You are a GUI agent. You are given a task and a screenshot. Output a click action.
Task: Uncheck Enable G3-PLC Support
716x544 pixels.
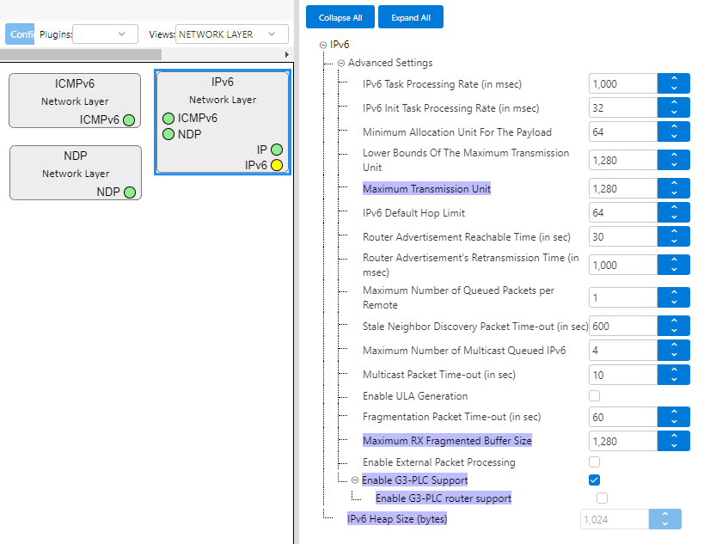click(x=594, y=480)
